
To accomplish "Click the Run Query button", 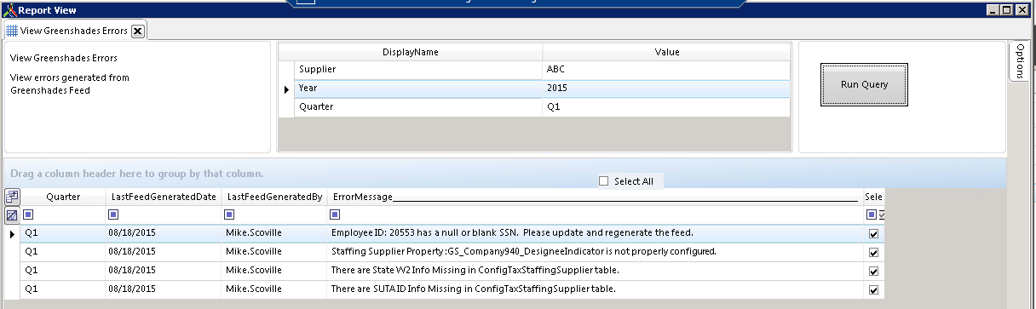I will click(x=864, y=84).
